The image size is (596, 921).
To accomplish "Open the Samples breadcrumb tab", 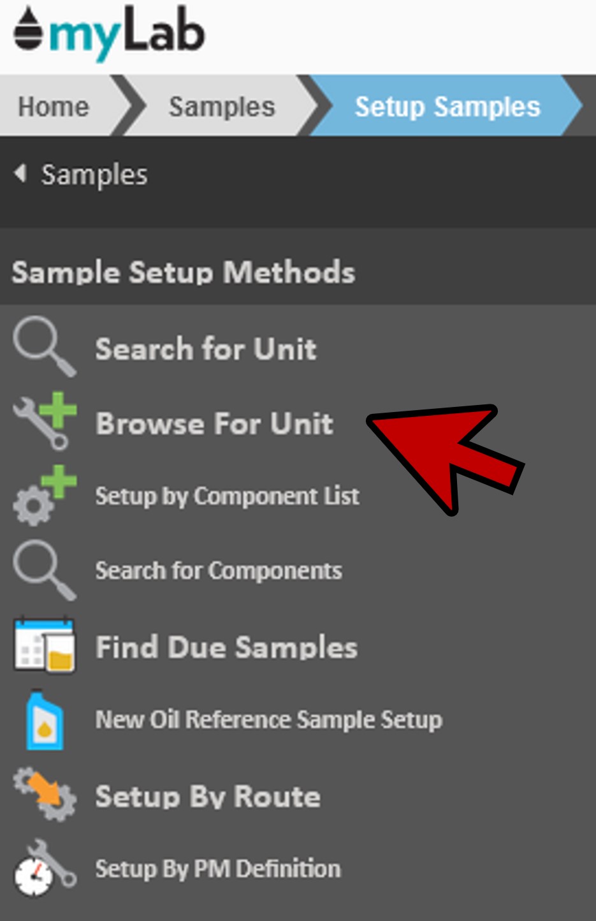I will click(x=221, y=107).
